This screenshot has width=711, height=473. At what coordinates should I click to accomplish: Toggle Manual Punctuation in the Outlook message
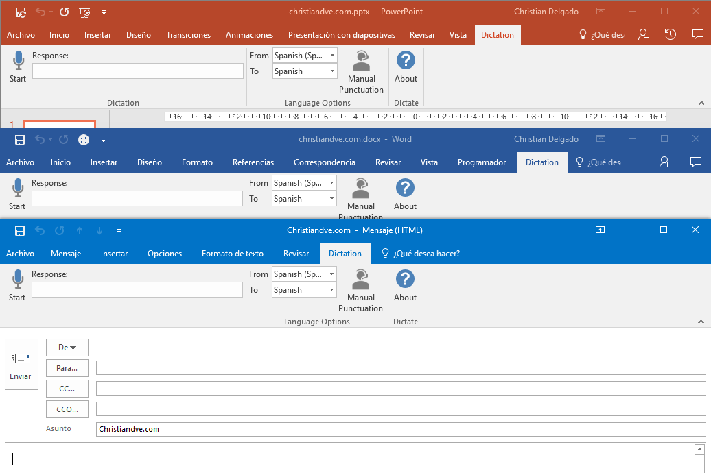pos(360,291)
